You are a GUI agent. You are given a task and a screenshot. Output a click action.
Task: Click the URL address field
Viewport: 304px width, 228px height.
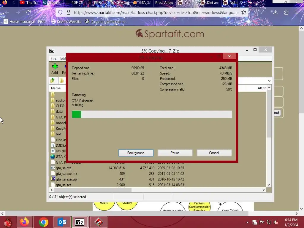[x=156, y=12]
